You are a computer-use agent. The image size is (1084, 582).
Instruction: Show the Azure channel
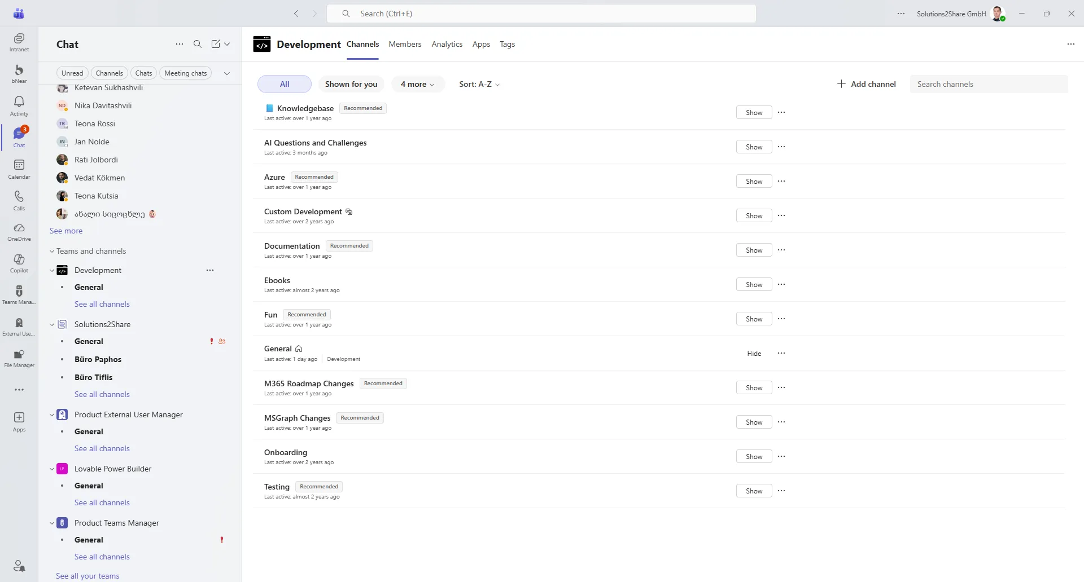[754, 182]
